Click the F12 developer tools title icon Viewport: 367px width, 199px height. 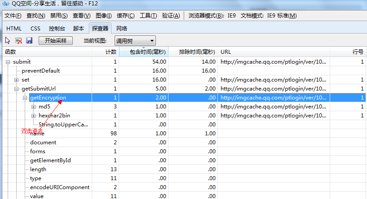pos(6,4)
